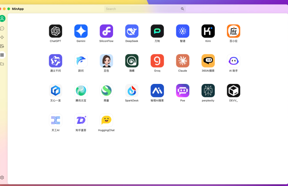Open the HuggingChat app
The width and height of the screenshot is (288, 186).
[x=106, y=120]
